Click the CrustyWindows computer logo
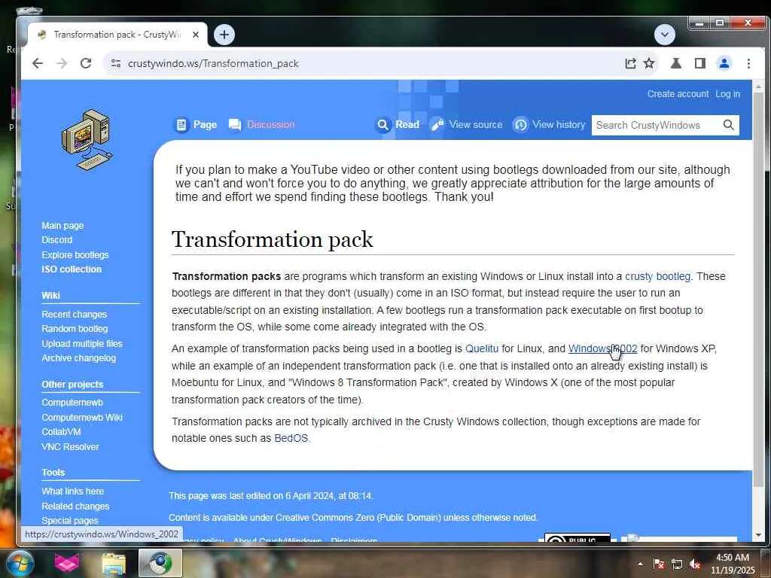 (87, 141)
